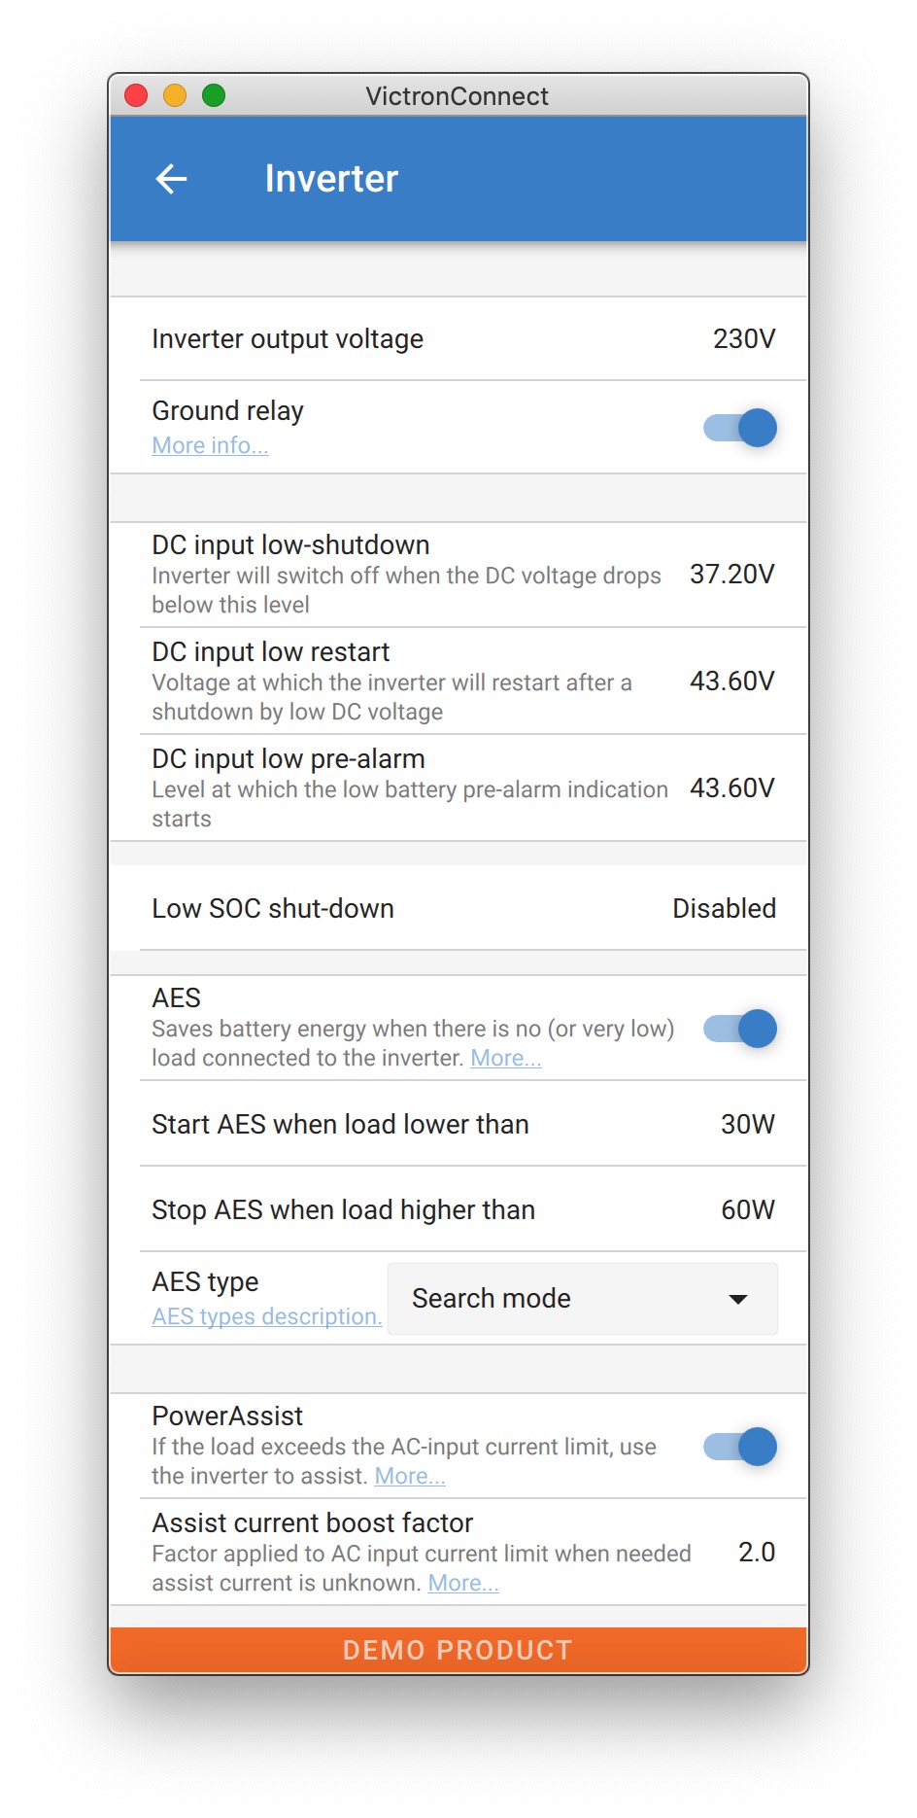Screen dimensions: 917x1818
Task: Click the AES type dropdown arrow
Action: (x=738, y=1299)
